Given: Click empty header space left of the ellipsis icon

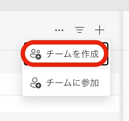Looking at the screenshot, I should [27, 30].
